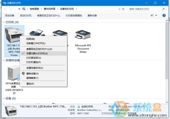Click shield icon beside 删除设备(V)
The image size is (170, 119).
click(x=23, y=74)
